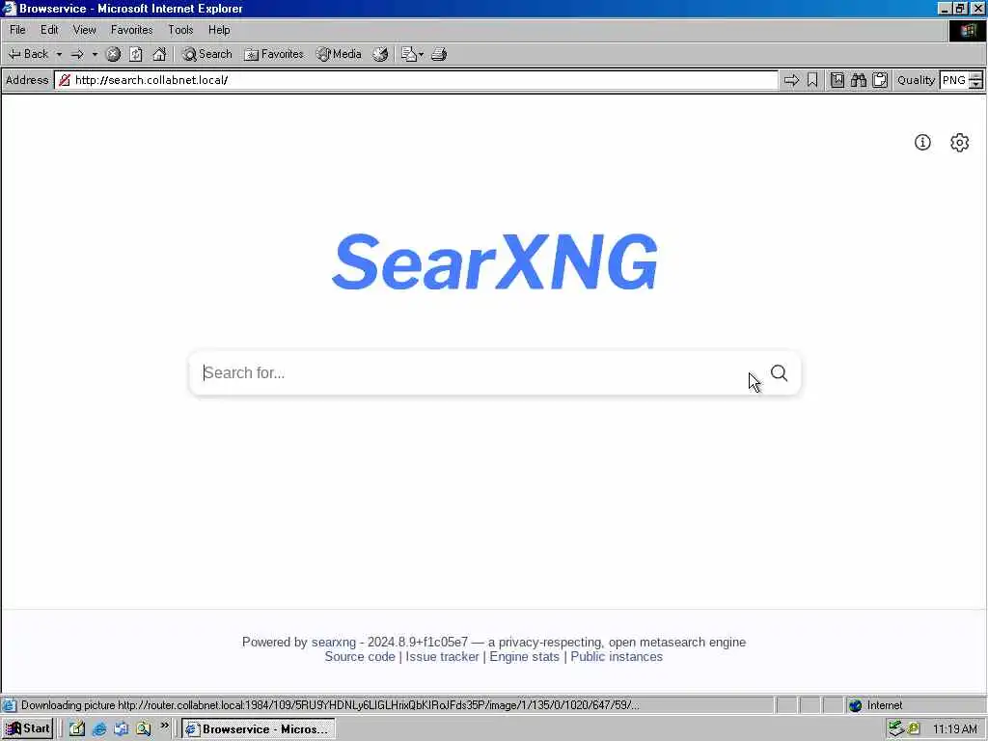The image size is (988, 741).
Task: Click the fourth quick launch search icon
Action: coord(144,729)
